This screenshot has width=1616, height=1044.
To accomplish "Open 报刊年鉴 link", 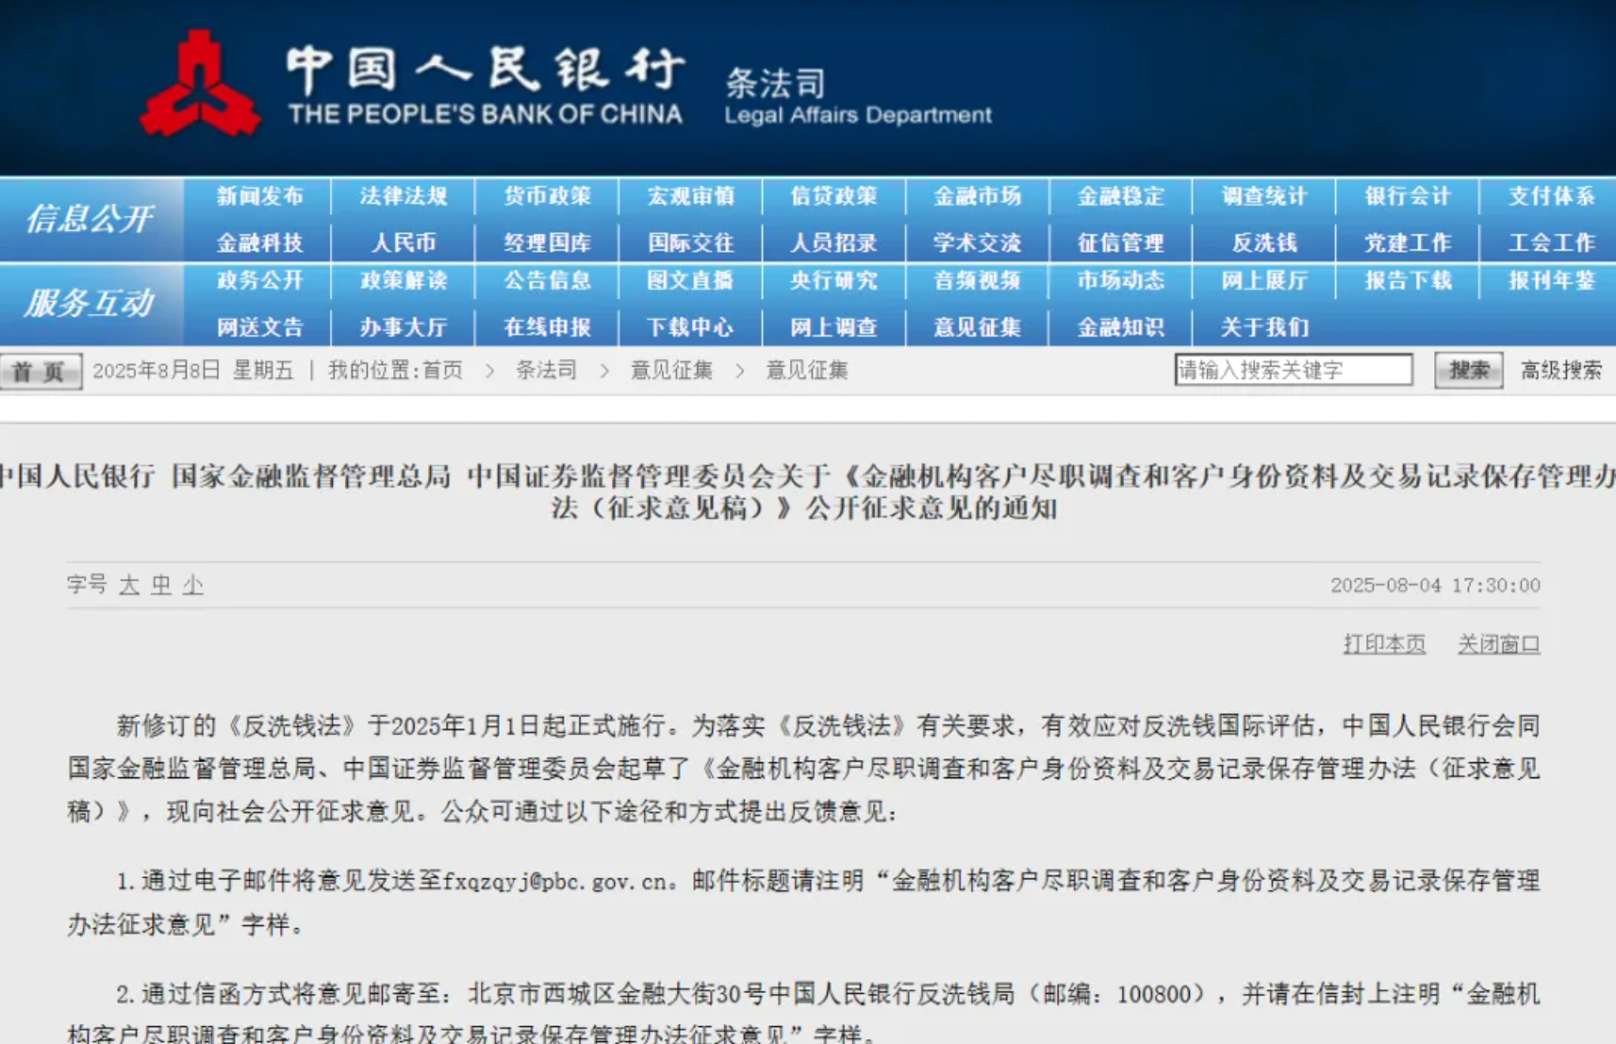I will pos(1551,281).
